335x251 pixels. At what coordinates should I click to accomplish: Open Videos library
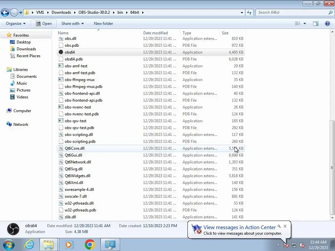(x=22, y=97)
